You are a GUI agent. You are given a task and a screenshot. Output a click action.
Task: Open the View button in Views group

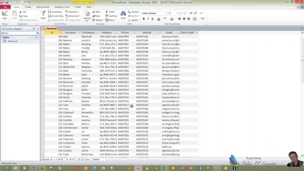tap(4, 16)
